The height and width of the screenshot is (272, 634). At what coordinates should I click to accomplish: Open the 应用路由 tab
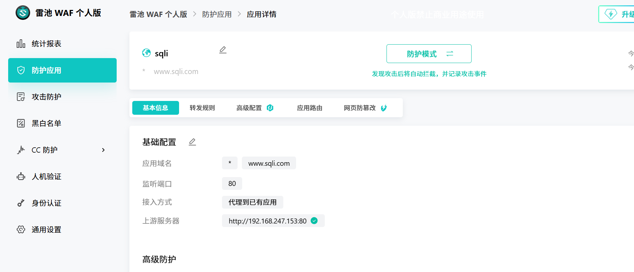click(x=310, y=108)
